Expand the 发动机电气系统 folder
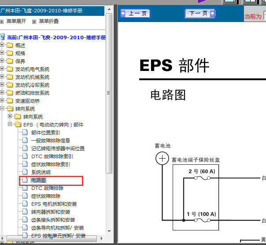This screenshot has height=245, width=266. click(2, 69)
